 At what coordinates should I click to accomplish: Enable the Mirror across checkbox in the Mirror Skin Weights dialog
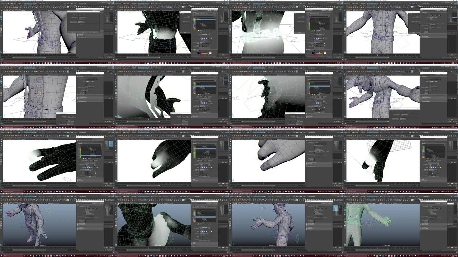click(x=79, y=15)
